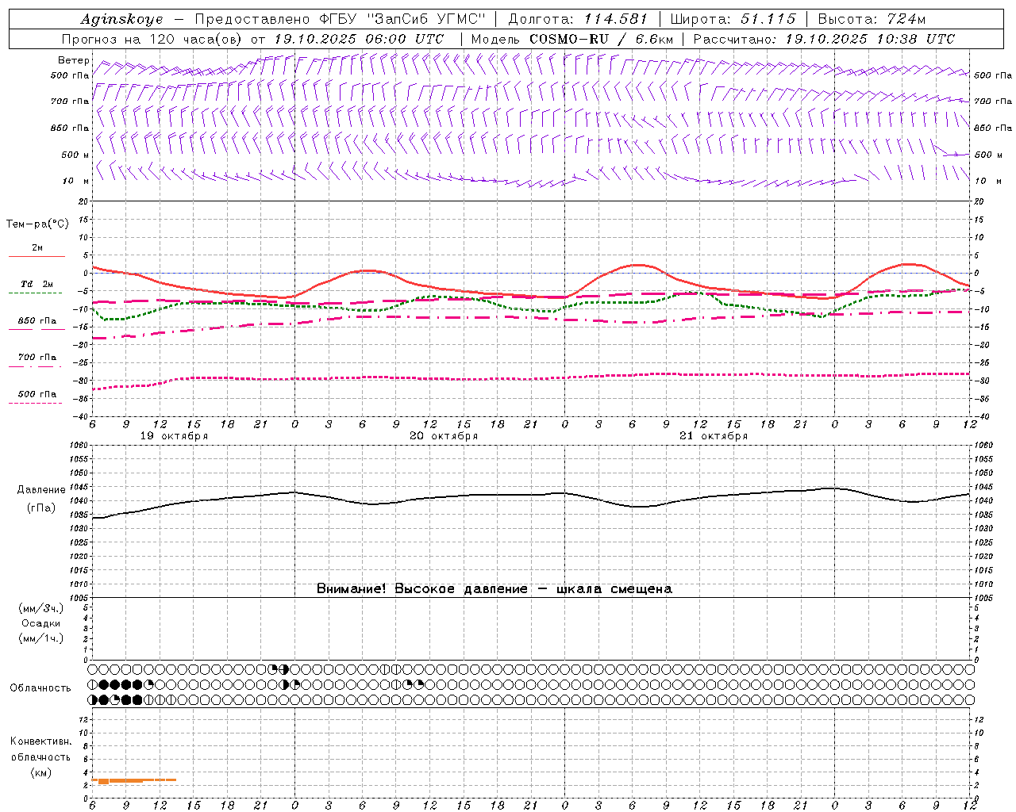This screenshot has height=812, width=1016.
Task: Click the '(мм/1ч.)' precipitation unit label
Action: (x=41, y=638)
